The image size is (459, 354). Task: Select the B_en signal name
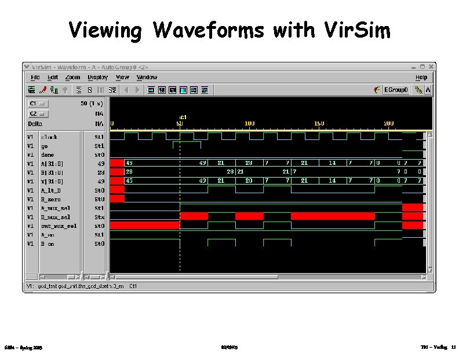(48, 244)
